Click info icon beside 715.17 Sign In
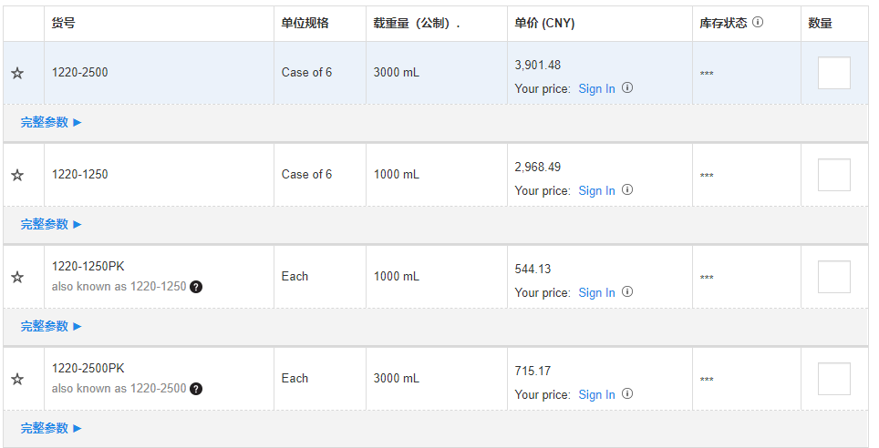This screenshot has height=448, width=879. point(627,393)
